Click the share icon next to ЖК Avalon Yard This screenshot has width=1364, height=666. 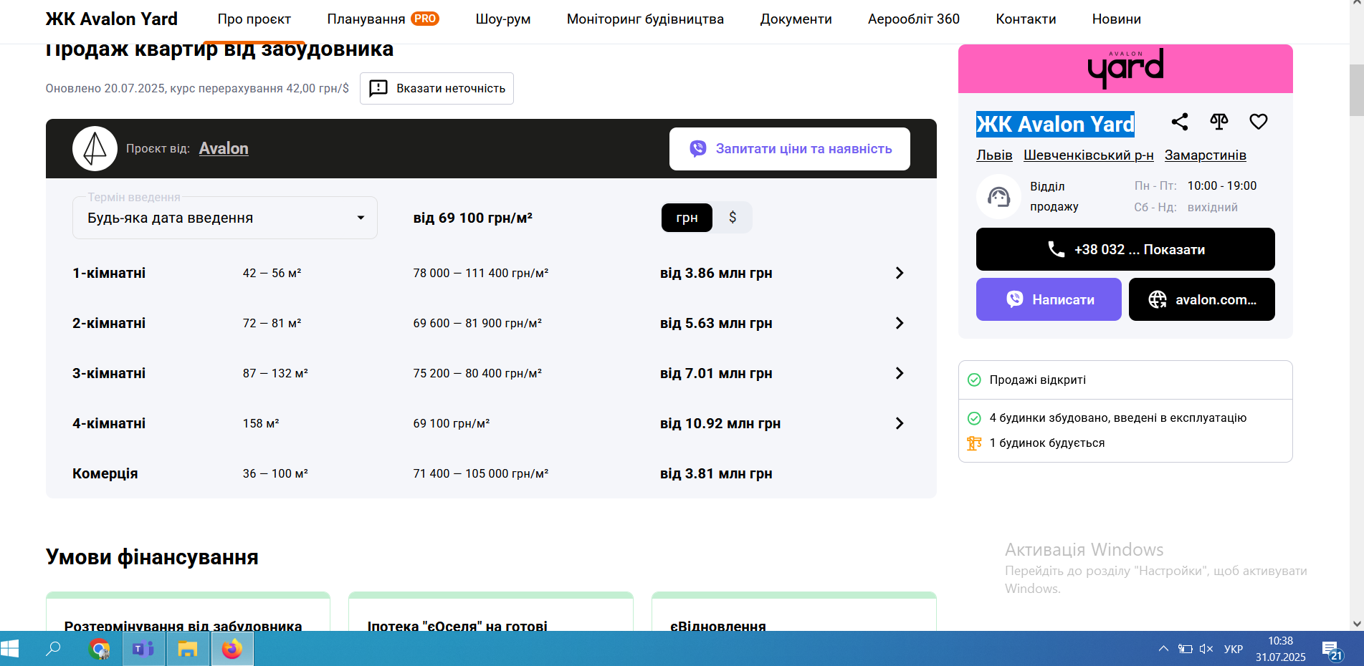pos(1179,122)
